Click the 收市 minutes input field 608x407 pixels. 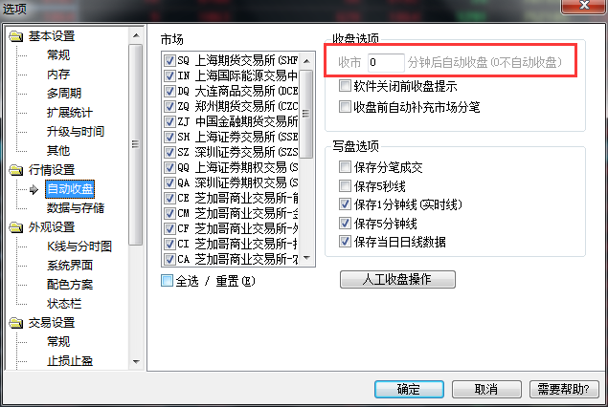[386, 62]
